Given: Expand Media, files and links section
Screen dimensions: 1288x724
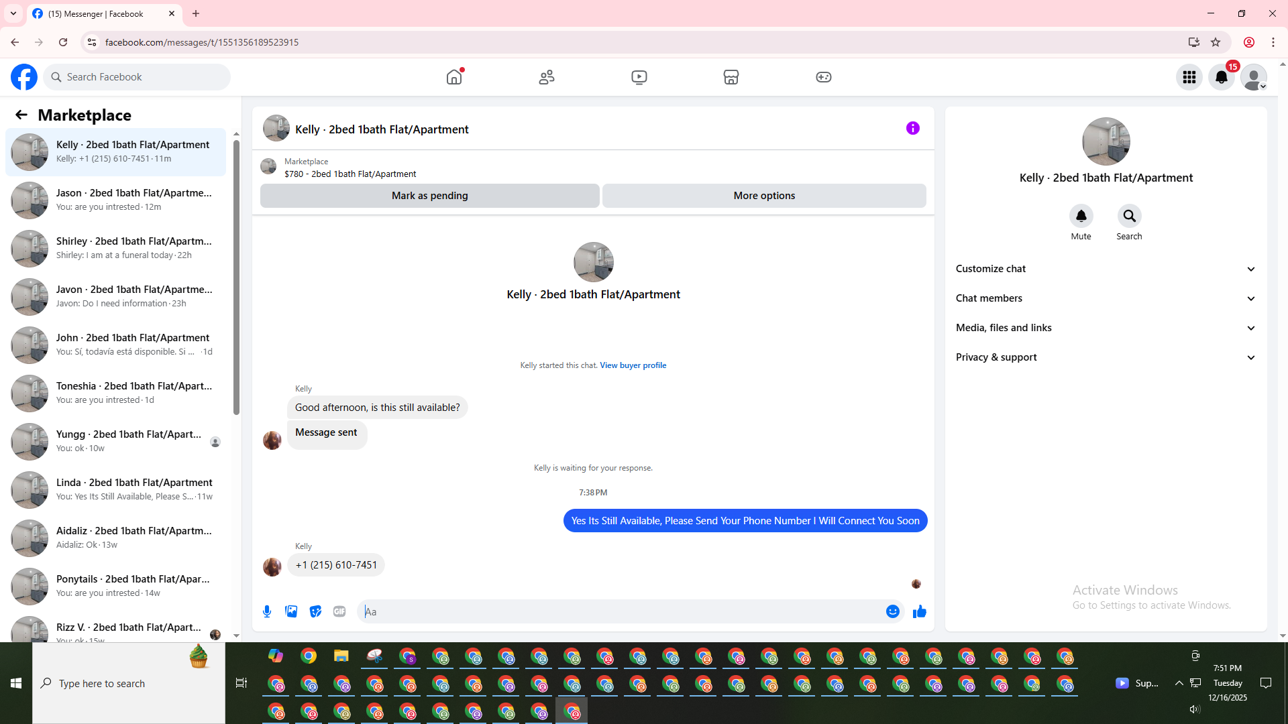Looking at the screenshot, I should (1106, 328).
